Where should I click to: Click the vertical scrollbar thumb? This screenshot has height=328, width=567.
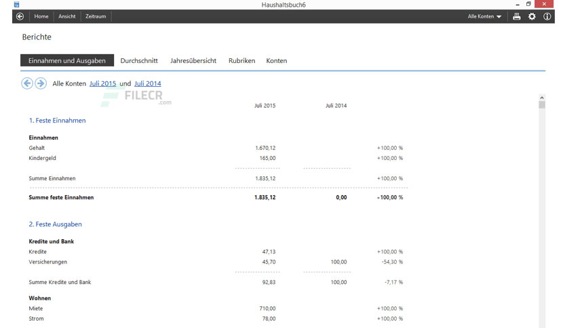[542, 105]
